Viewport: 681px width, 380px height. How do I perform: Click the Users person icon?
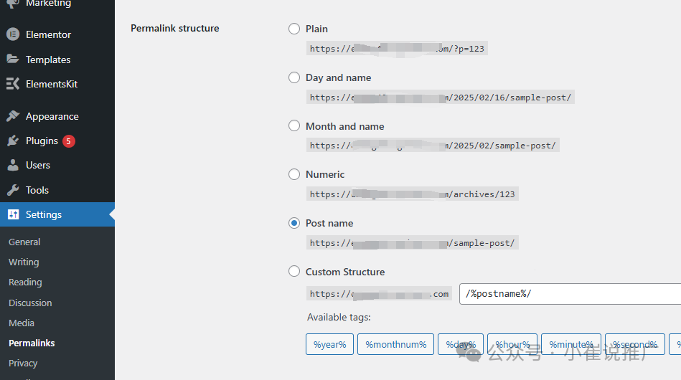13,165
